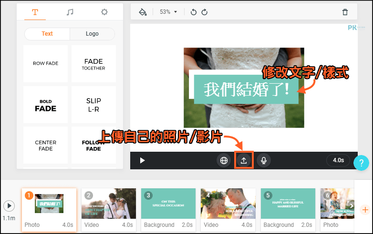
Task: Switch to the Music note tab
Action: (x=70, y=12)
